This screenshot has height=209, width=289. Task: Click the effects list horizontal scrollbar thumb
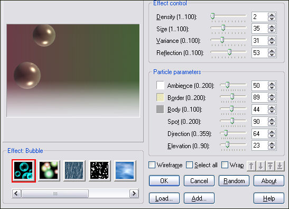coord(55,194)
